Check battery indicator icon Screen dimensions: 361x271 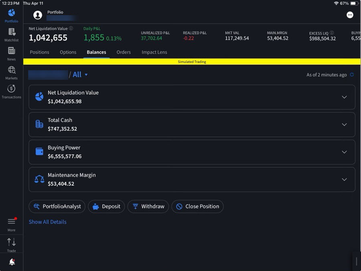click(x=354, y=3)
